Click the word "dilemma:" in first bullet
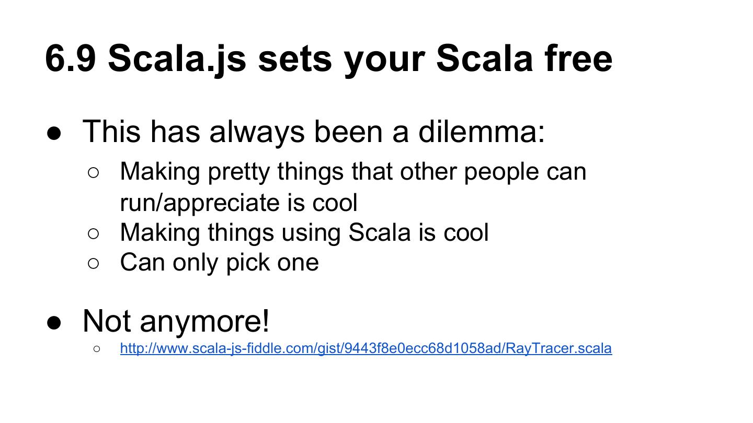The height and width of the screenshot is (423, 753). (x=481, y=131)
